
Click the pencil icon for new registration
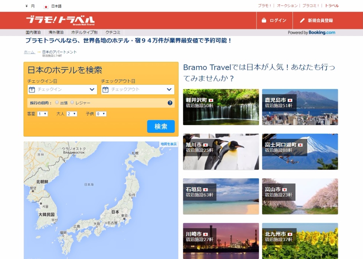302,20
